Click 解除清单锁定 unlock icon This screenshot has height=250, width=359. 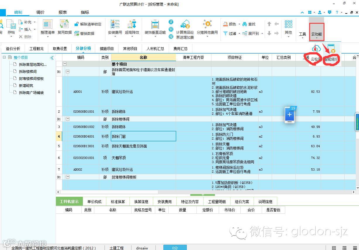pyautogui.click(x=77, y=24)
